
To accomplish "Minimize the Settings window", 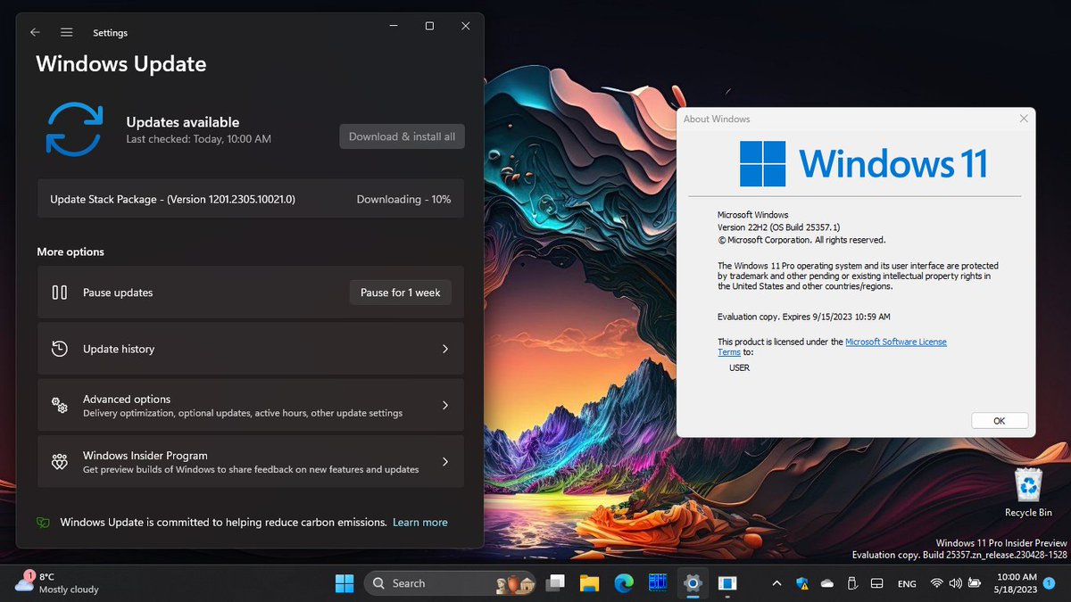I will coord(394,27).
